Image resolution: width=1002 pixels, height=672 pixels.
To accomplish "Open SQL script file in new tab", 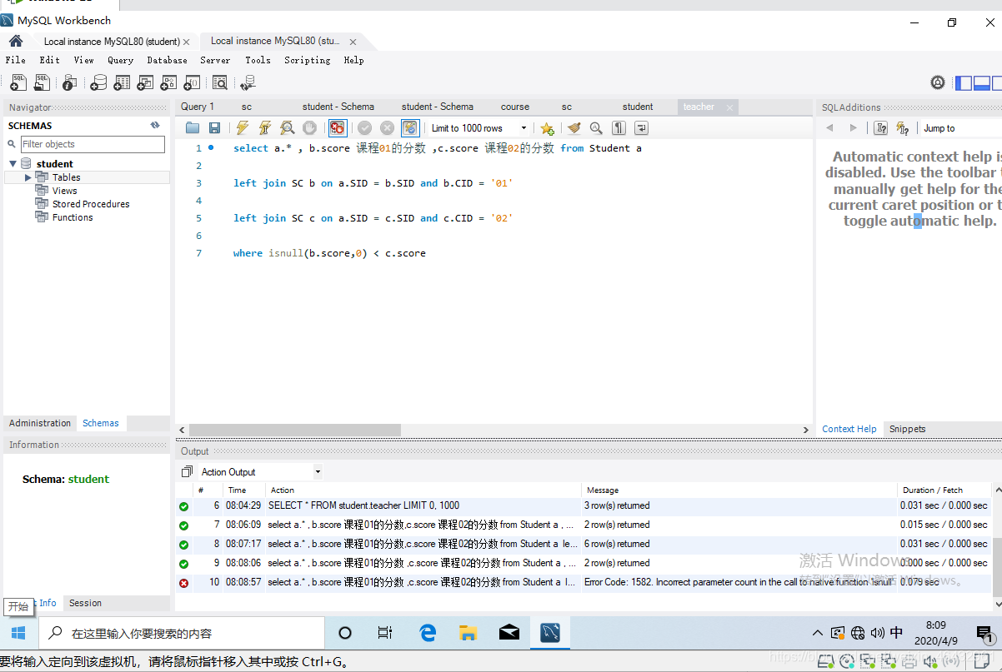I will pyautogui.click(x=42, y=82).
